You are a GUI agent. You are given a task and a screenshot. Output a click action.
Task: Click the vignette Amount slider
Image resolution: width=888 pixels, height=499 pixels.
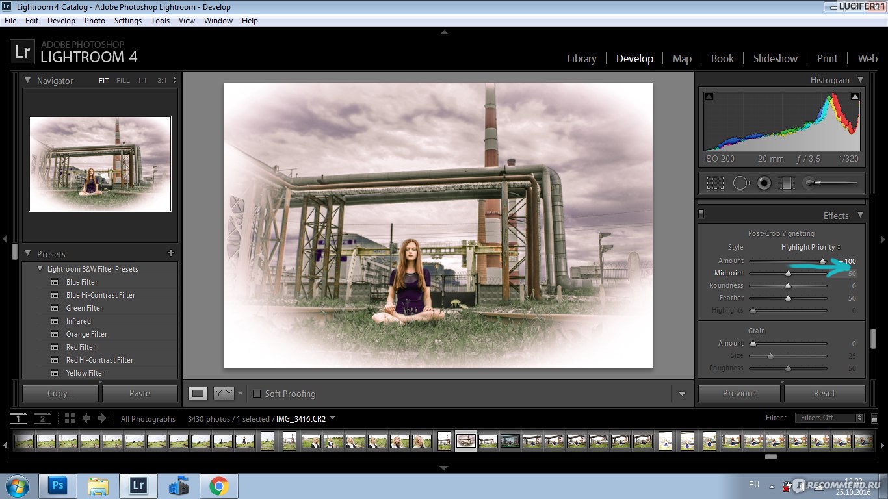point(788,261)
